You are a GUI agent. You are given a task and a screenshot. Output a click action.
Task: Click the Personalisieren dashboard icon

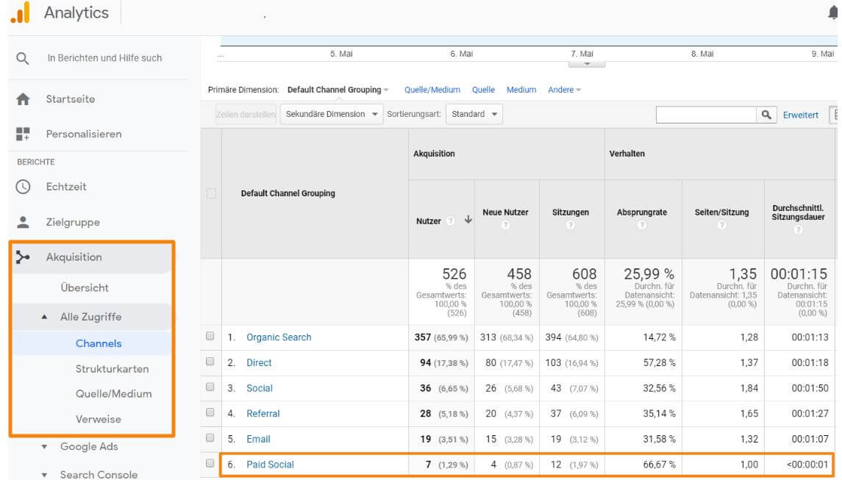pyautogui.click(x=23, y=135)
